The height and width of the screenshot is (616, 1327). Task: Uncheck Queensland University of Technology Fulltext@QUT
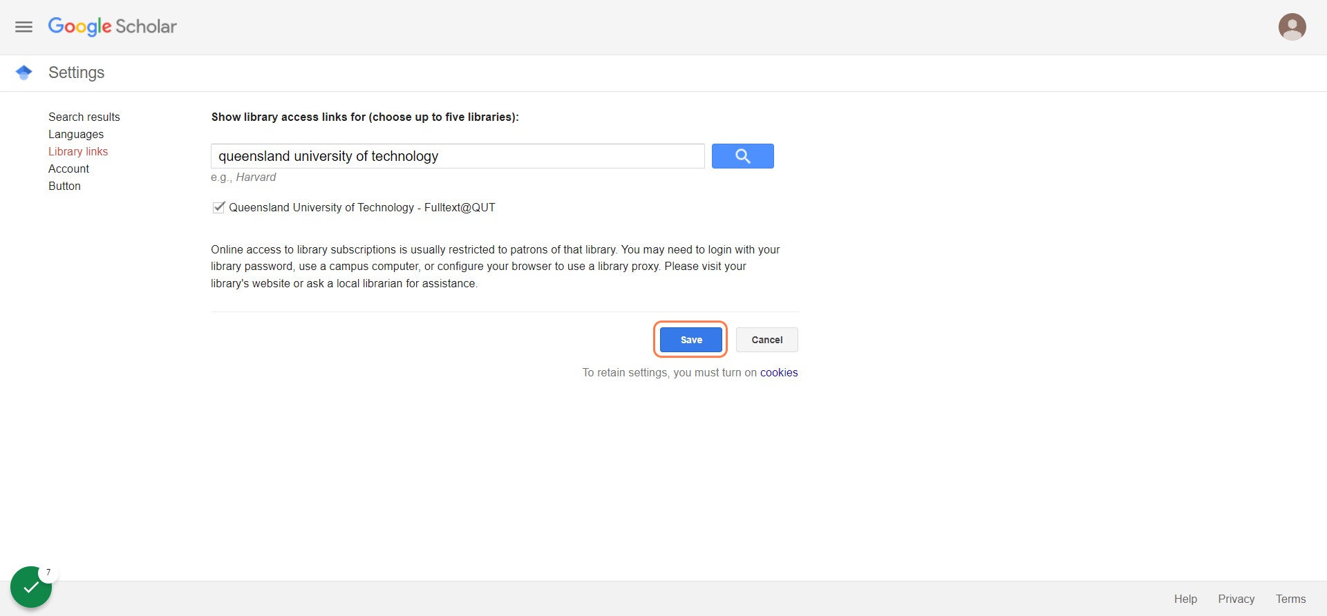click(218, 207)
